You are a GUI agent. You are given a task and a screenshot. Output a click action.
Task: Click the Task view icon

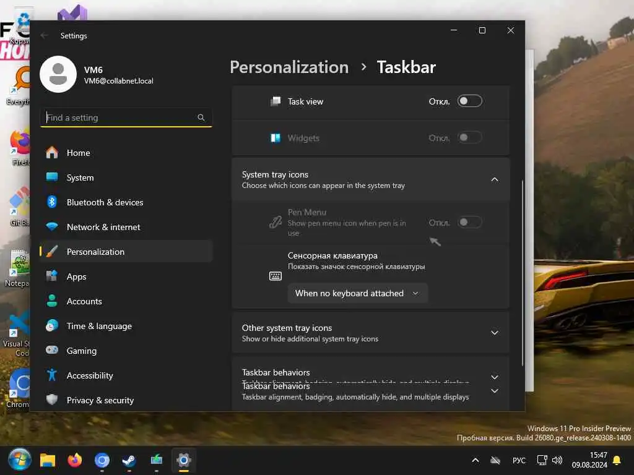coord(276,101)
